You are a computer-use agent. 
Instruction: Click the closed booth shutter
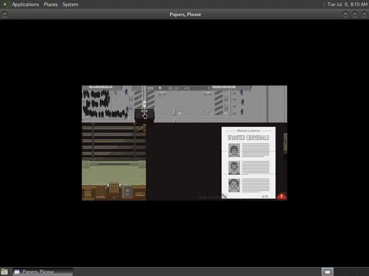(114, 142)
